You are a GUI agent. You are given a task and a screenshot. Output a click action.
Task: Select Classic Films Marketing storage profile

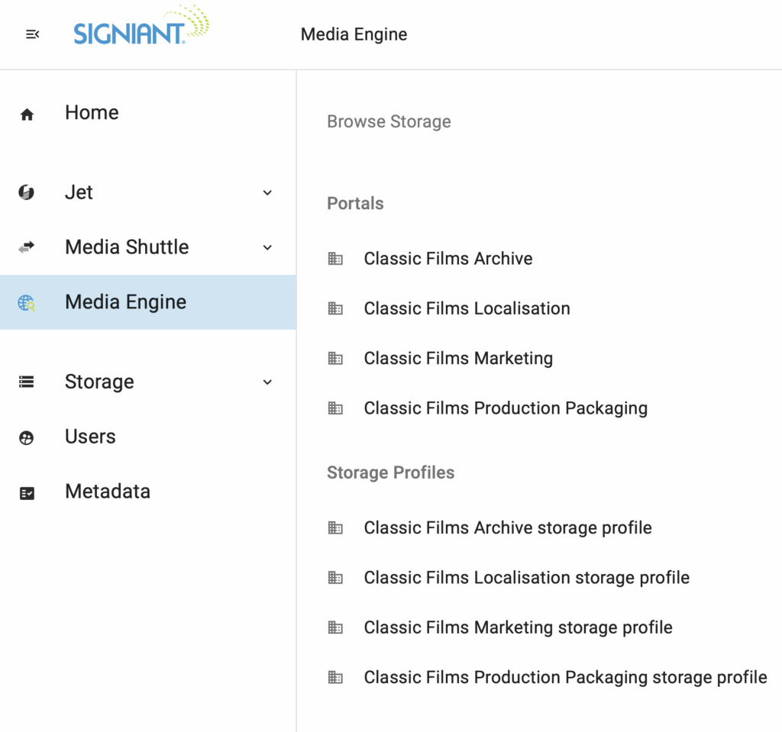[518, 627]
